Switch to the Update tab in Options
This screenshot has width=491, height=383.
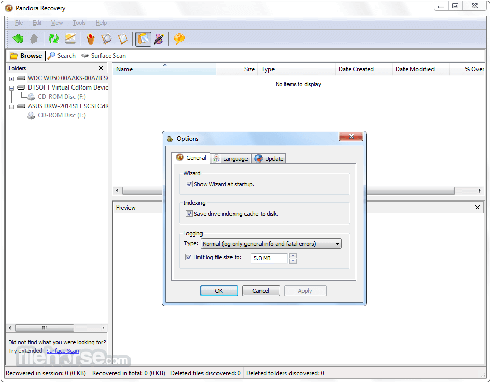269,159
